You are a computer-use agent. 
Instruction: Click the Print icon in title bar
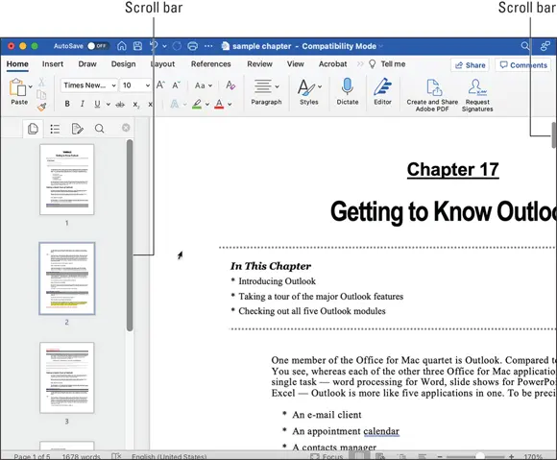click(x=192, y=46)
